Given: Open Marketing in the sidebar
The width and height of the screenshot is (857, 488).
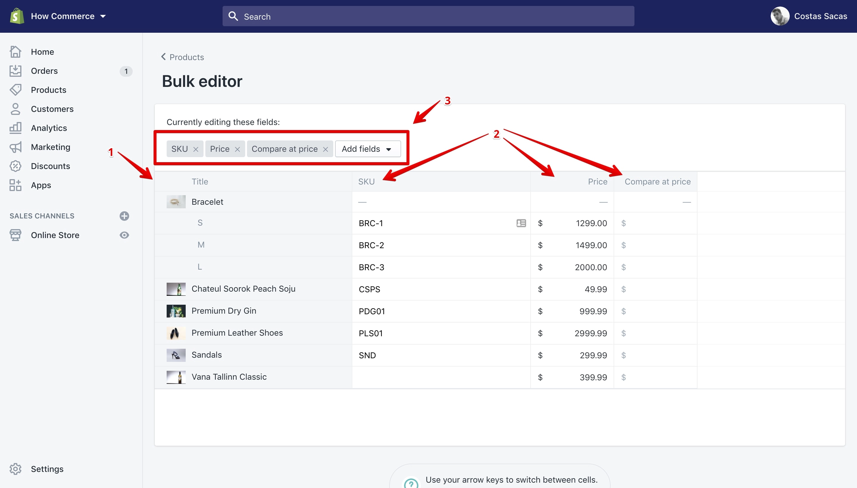Looking at the screenshot, I should [x=51, y=147].
